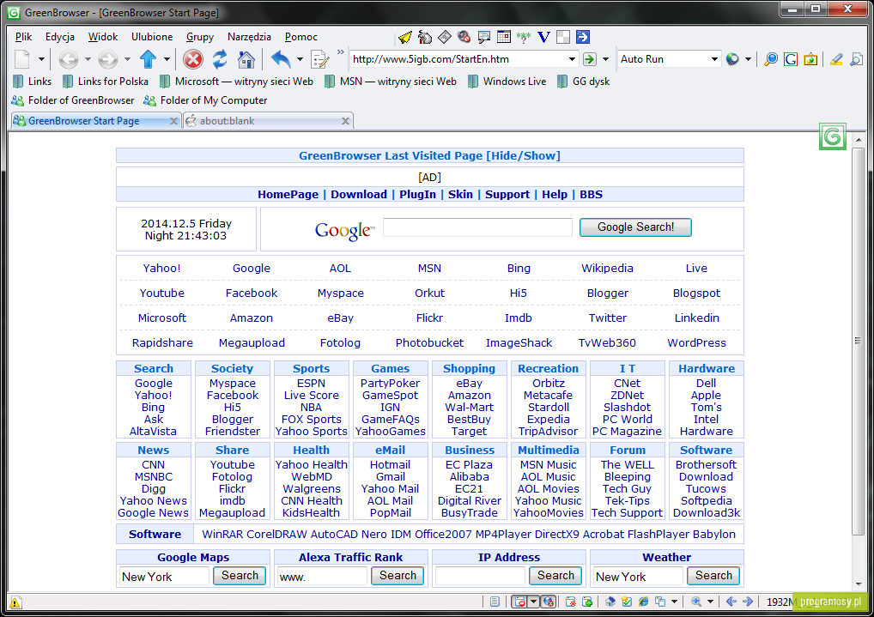This screenshot has width=874, height=617.
Task: Click the IP Address input field
Action: pos(480,577)
